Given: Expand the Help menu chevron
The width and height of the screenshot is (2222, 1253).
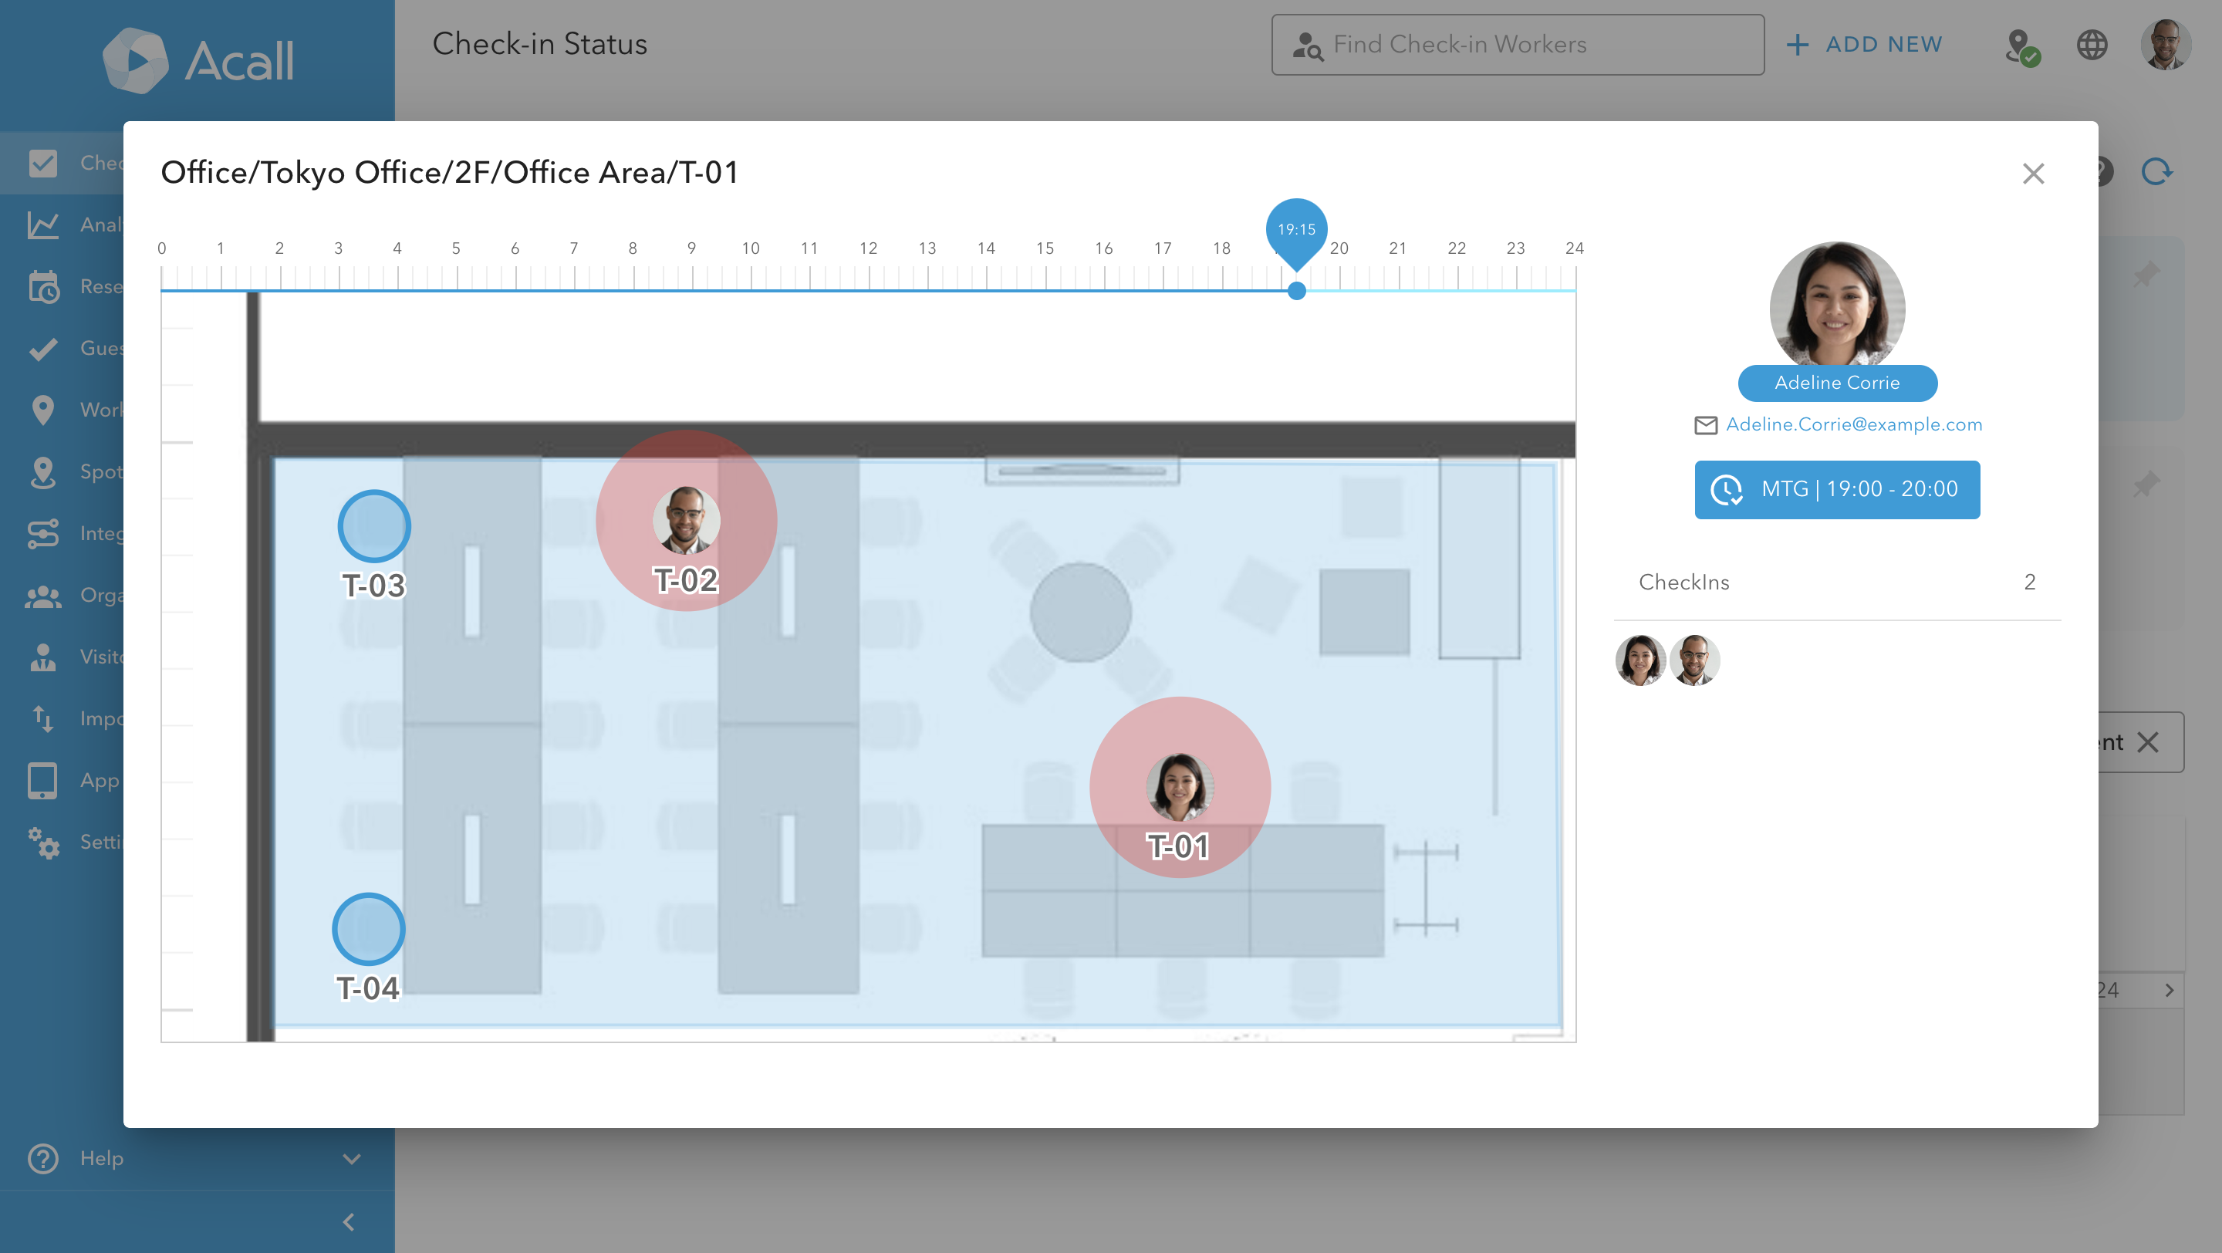Looking at the screenshot, I should coord(351,1158).
